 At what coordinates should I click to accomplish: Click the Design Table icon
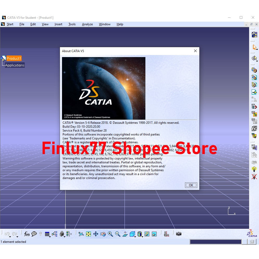tap(47, 234)
